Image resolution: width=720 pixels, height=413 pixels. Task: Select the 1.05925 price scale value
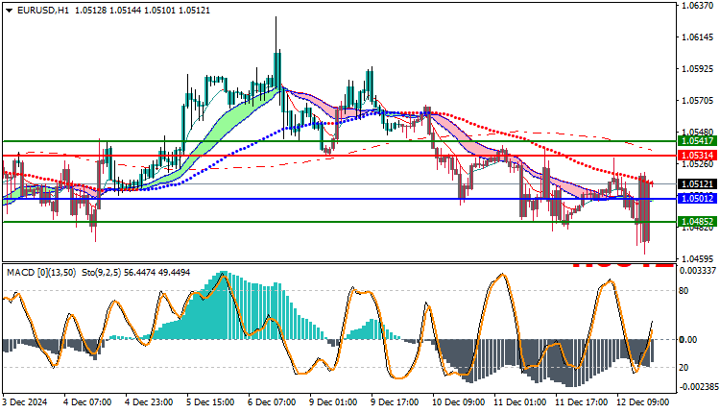coord(698,69)
